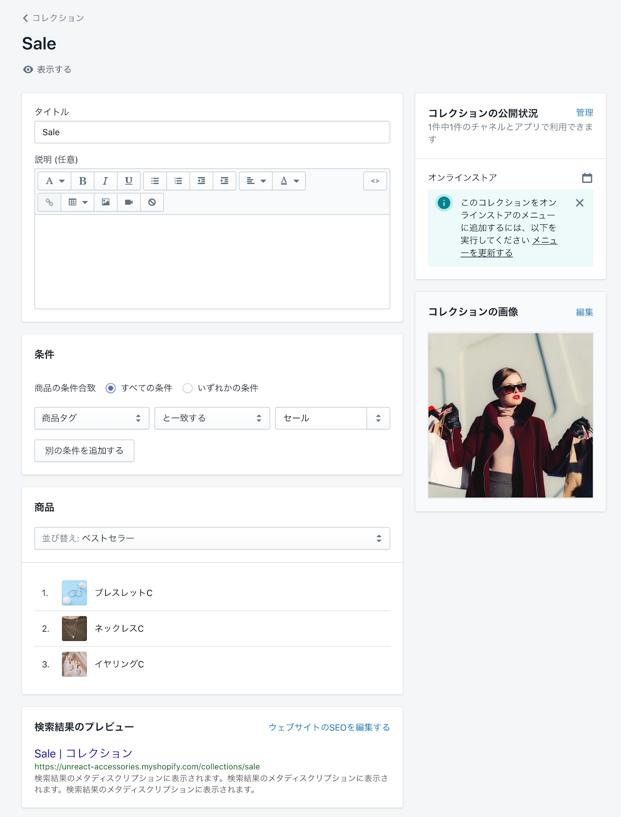Open the 商品タグ condition dropdown
The height and width of the screenshot is (817, 621).
pyautogui.click(x=92, y=418)
